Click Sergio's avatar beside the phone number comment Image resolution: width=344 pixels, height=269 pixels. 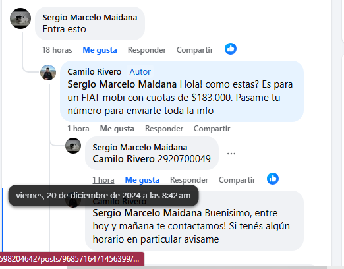(73, 146)
